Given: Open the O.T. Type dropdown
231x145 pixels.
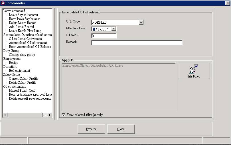Looking at the screenshot, I should tap(141, 23).
